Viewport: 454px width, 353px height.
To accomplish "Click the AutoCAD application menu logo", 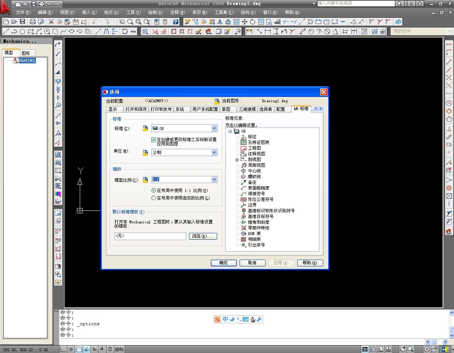I will pyautogui.click(x=5, y=7).
